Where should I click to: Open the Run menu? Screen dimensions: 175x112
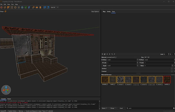tap(13, 4)
